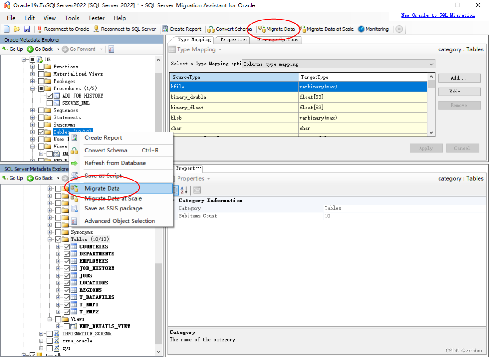Switch to the Storage Options tab
This screenshot has height=357, width=489.
(x=278, y=39)
